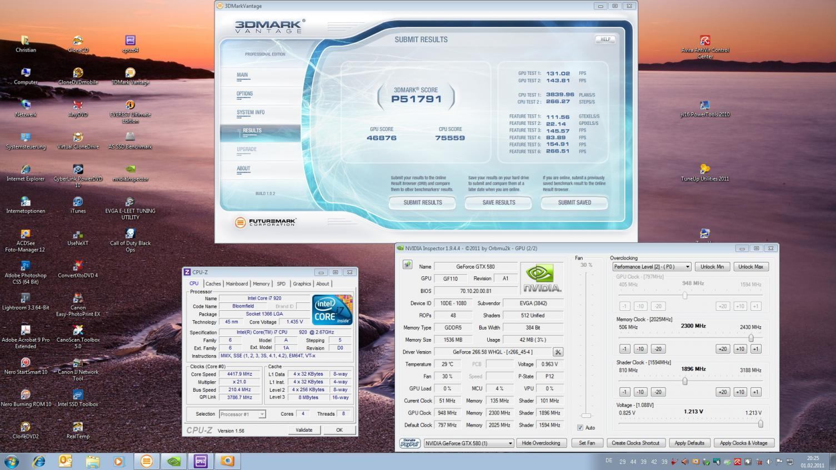
Task: Toggle the Auto fan checkbox
Action: pyautogui.click(x=580, y=427)
